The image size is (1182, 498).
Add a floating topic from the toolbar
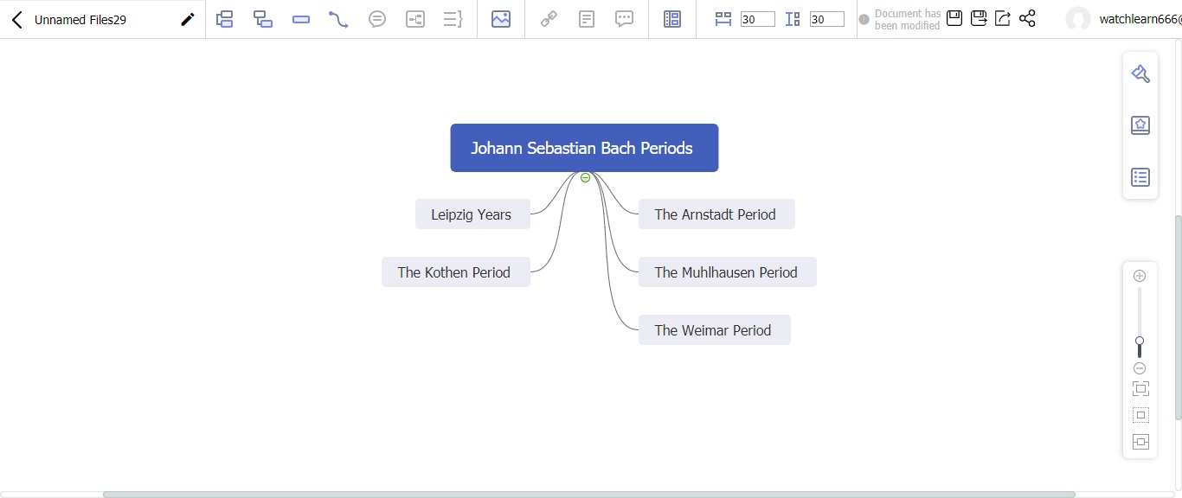(x=301, y=19)
